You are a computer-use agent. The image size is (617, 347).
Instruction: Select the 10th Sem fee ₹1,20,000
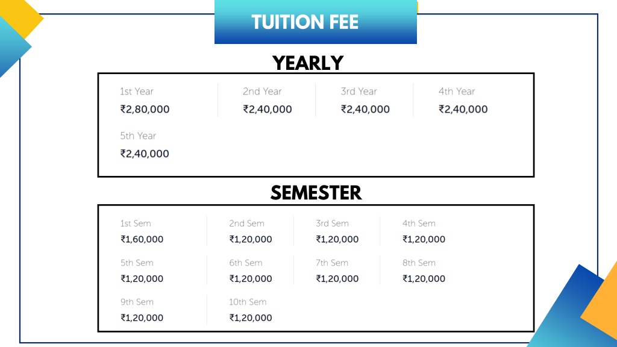251,317
